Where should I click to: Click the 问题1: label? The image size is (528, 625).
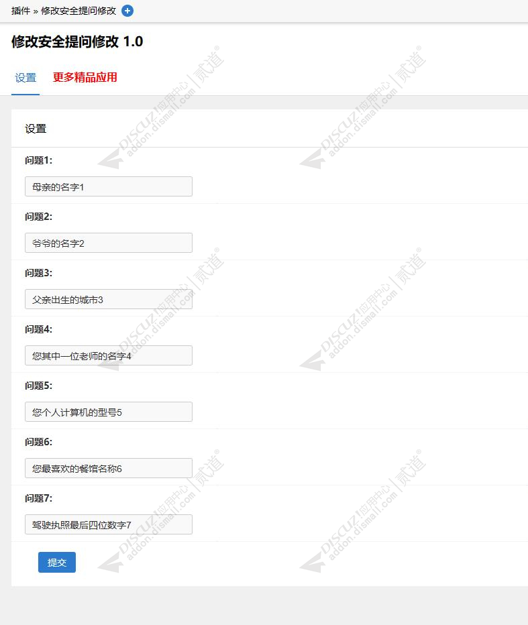click(39, 160)
